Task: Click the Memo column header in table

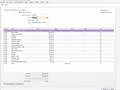Action: click(92, 29)
